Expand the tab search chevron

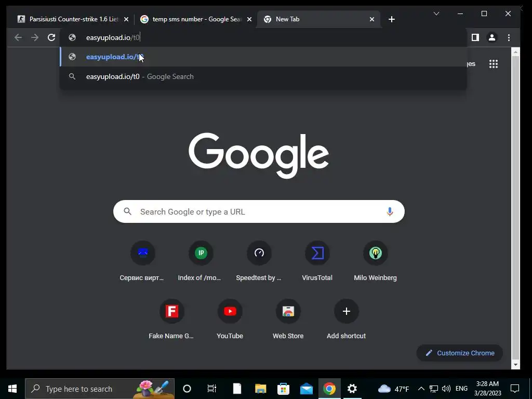pyautogui.click(x=436, y=14)
